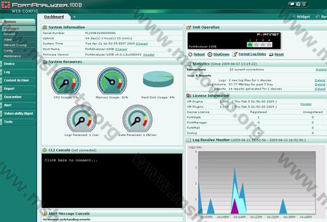Click port 4 on the unit image

(269, 45)
